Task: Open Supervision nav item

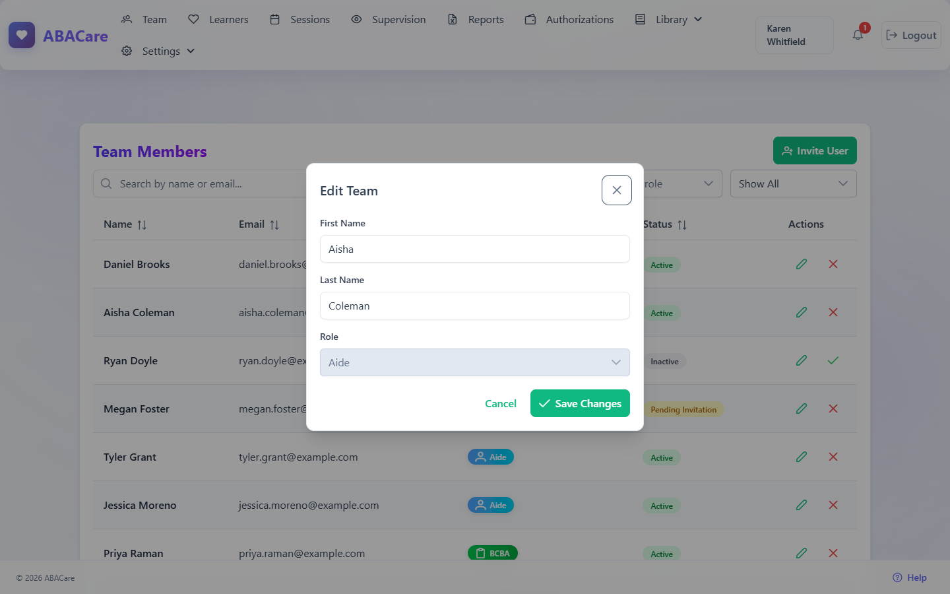Action: pos(389,19)
